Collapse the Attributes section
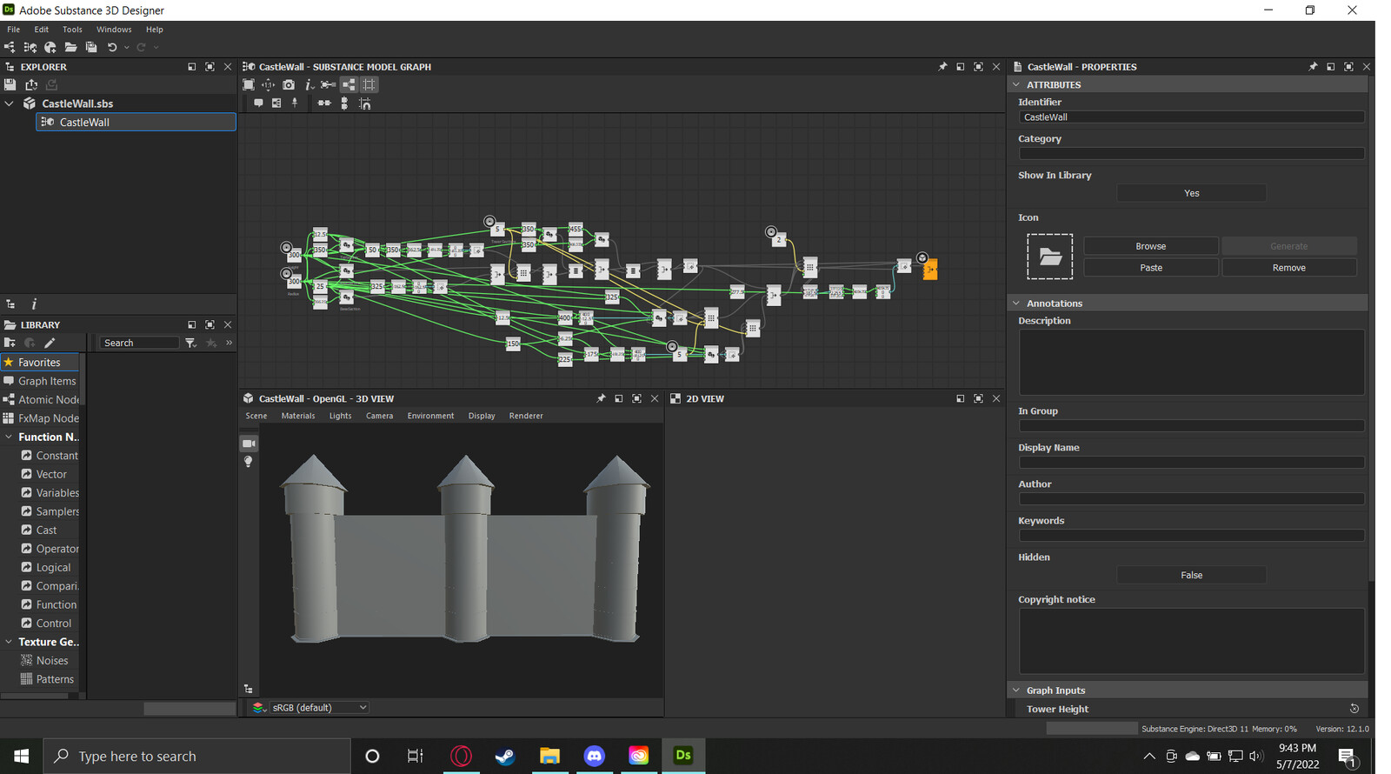This screenshot has width=1391, height=774. coord(1015,84)
